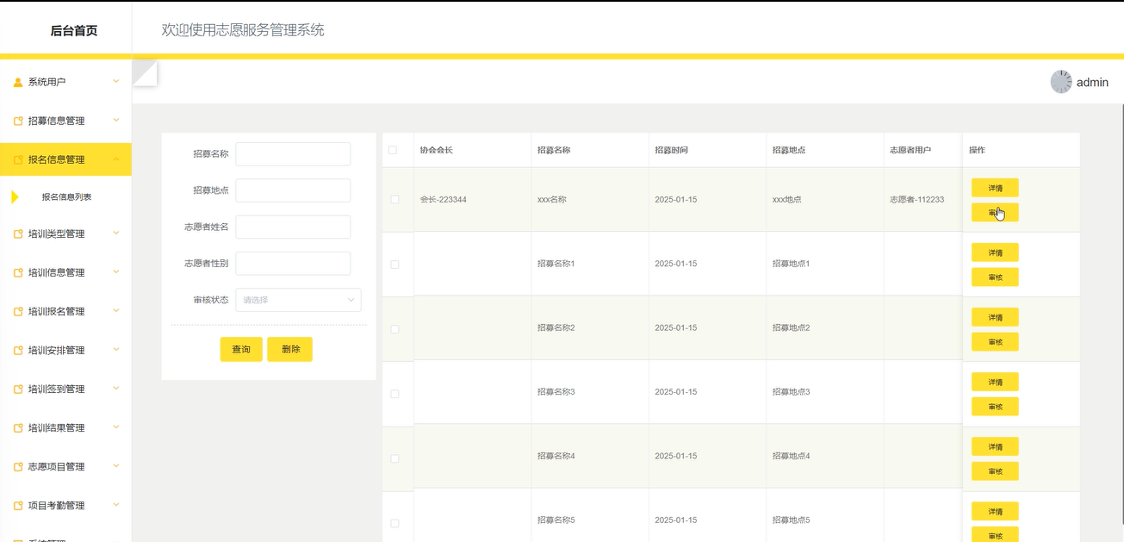Click the icon next to 招募信息管理
The width and height of the screenshot is (1124, 542).
(18, 121)
